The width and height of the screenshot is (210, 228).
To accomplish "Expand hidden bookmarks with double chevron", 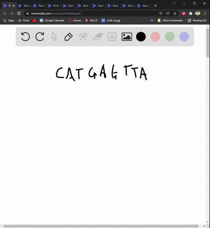I will click(152, 21).
